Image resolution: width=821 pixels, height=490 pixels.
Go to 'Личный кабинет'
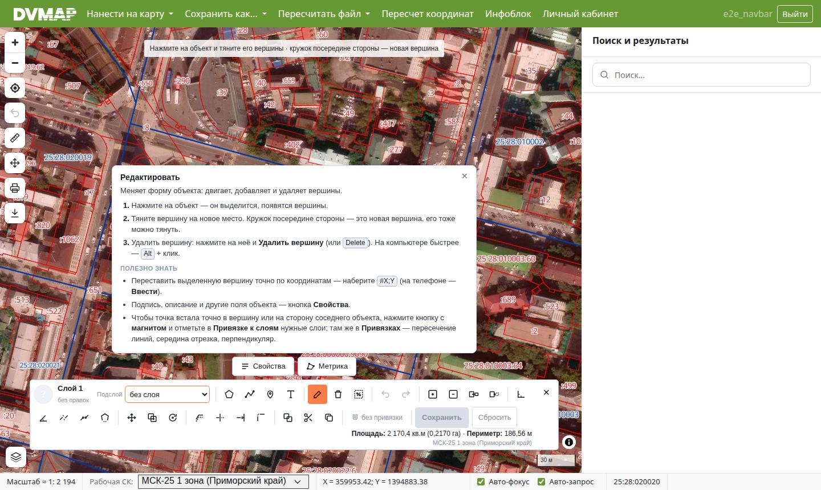click(580, 14)
